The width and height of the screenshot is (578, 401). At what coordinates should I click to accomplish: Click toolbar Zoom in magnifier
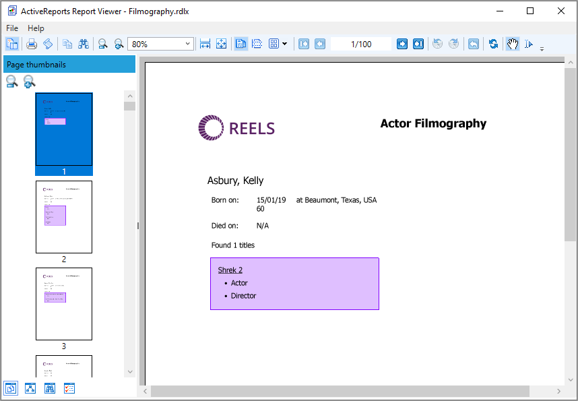click(x=119, y=44)
